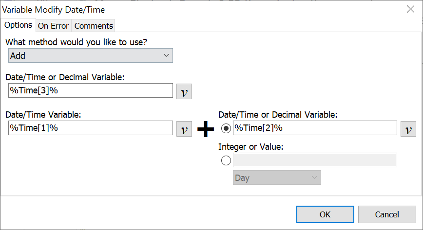
Task: Click the "What method would you like to use?" label
Action: coord(76,42)
